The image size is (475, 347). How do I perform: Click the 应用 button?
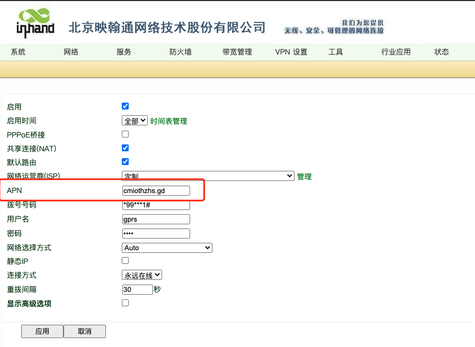(x=42, y=331)
